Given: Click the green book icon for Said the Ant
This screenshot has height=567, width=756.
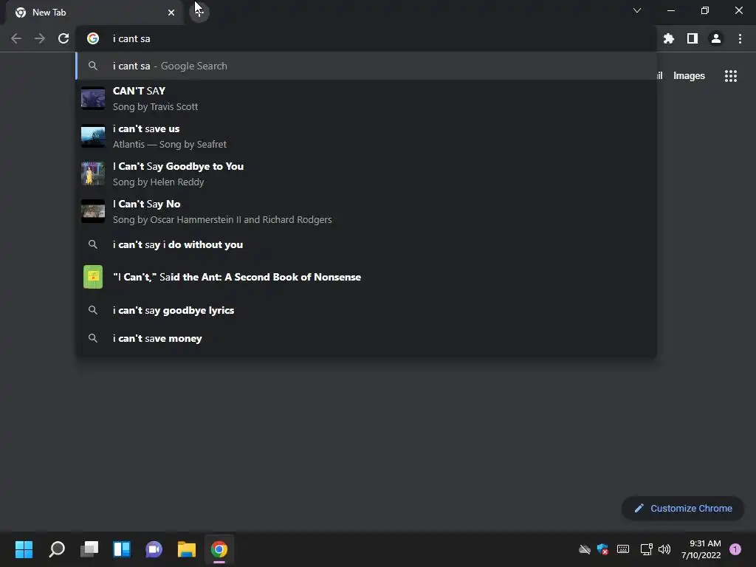Looking at the screenshot, I should point(93,277).
